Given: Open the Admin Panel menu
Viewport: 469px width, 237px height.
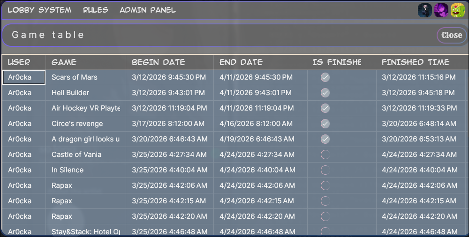Looking at the screenshot, I should coord(148,10).
